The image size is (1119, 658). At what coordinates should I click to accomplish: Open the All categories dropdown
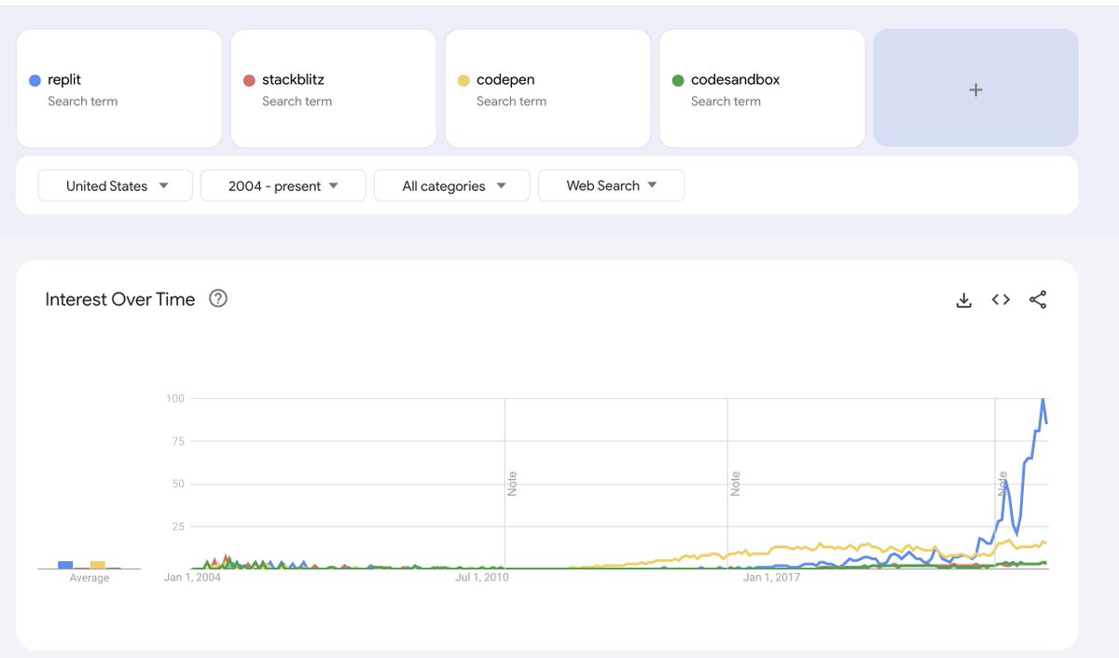click(x=452, y=185)
